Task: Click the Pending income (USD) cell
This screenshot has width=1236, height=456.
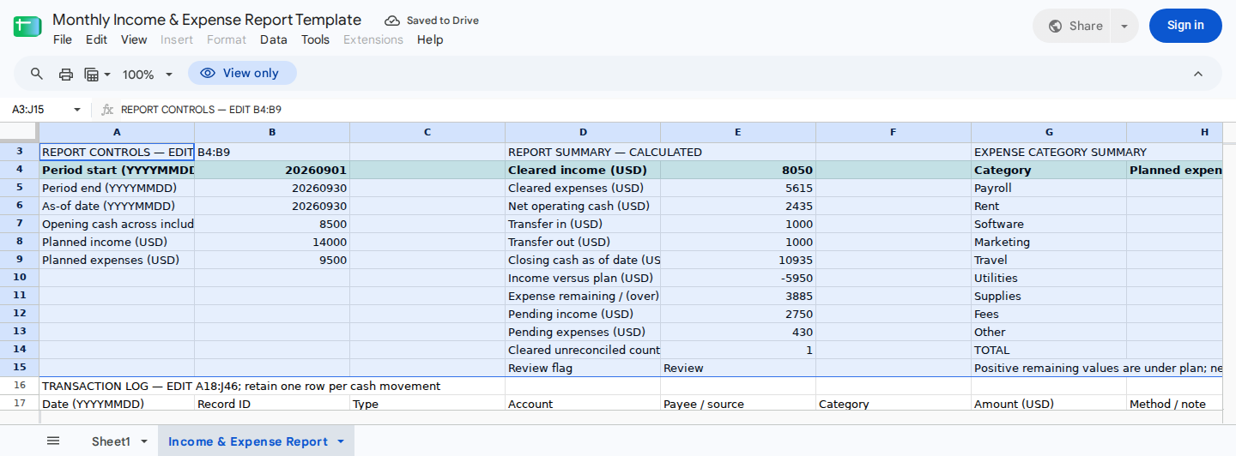Action: tap(583, 314)
